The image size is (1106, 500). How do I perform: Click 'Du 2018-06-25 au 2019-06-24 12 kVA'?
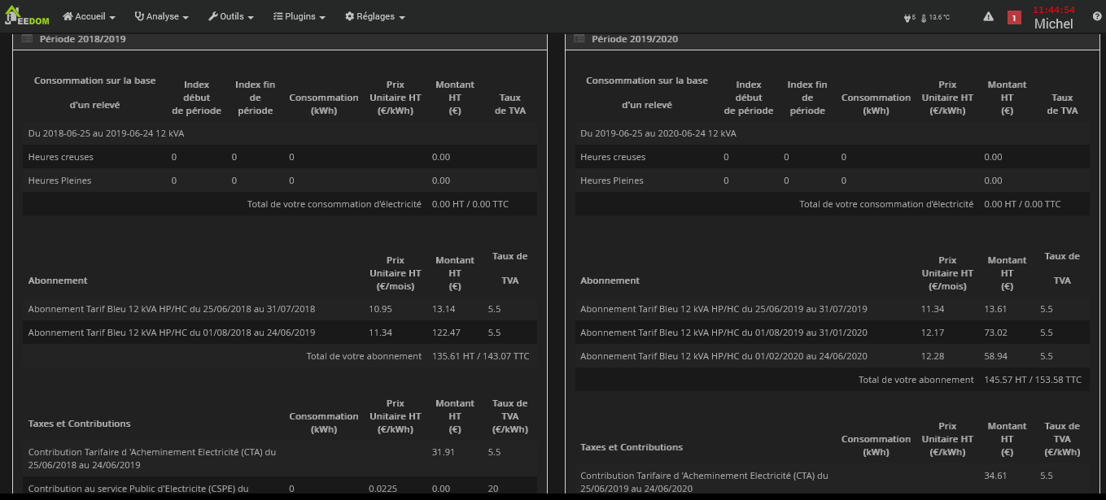click(x=106, y=133)
